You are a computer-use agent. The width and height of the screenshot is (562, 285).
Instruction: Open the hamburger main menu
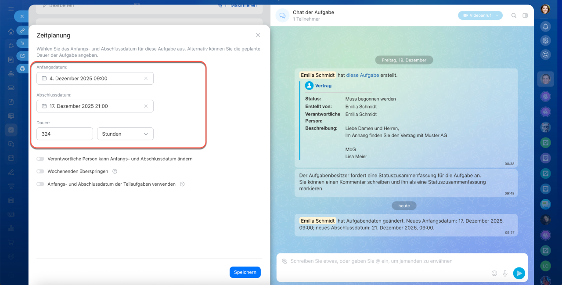click(x=11, y=9)
